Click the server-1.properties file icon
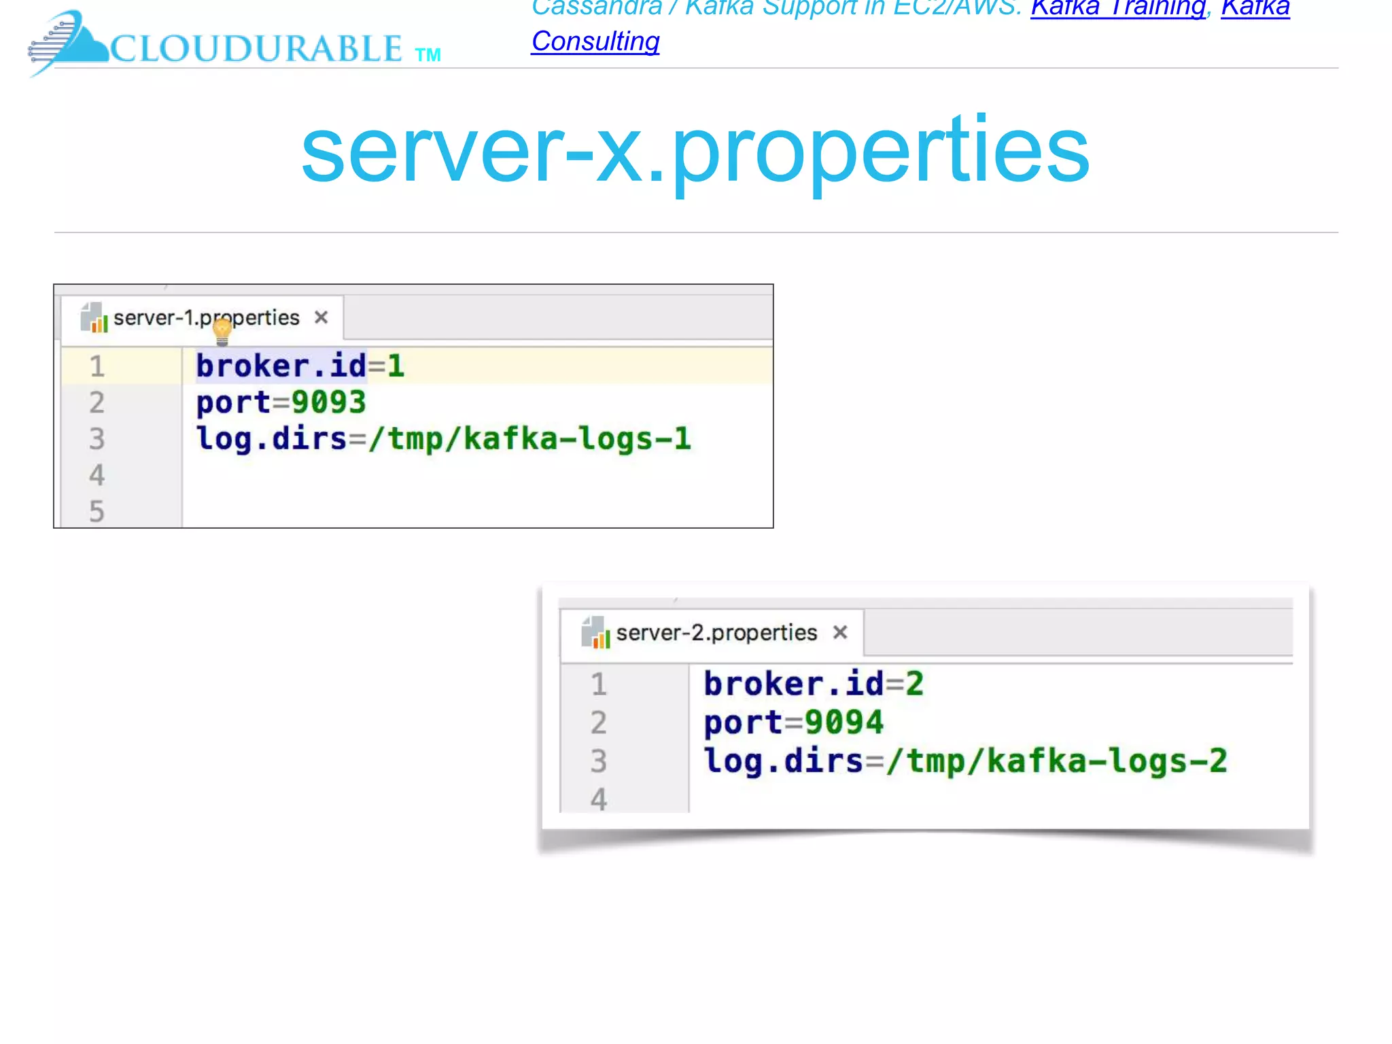The width and height of the screenshot is (1392, 1044). point(94,317)
